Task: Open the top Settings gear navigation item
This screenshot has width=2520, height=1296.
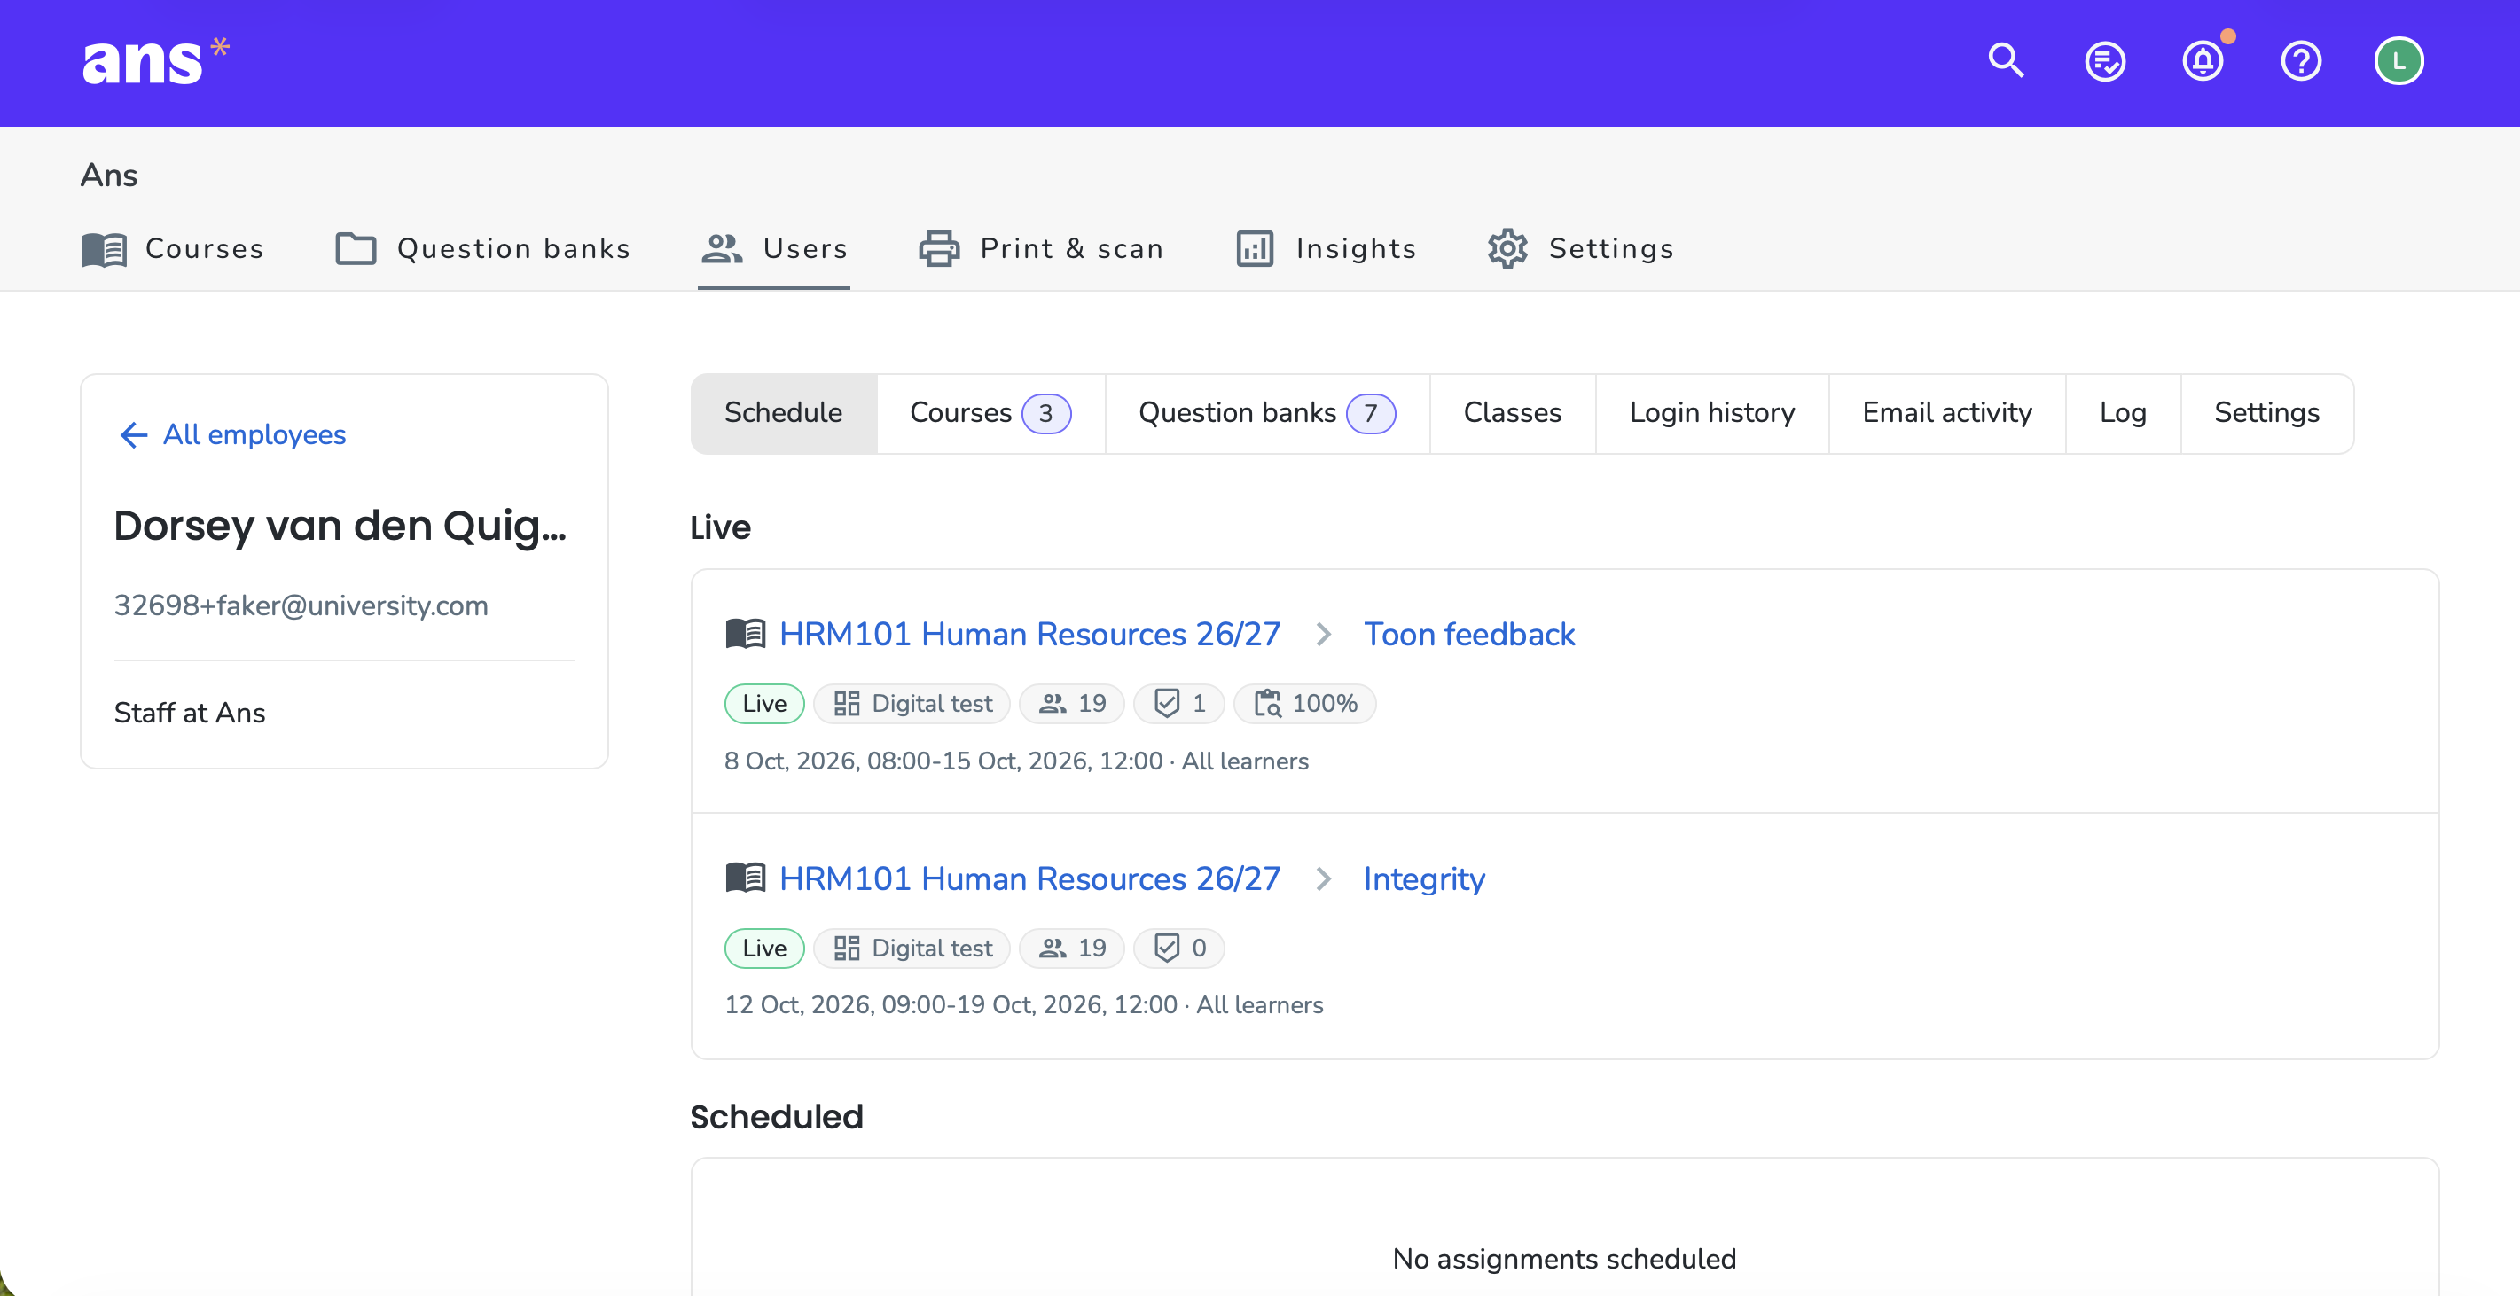Action: click(1581, 248)
